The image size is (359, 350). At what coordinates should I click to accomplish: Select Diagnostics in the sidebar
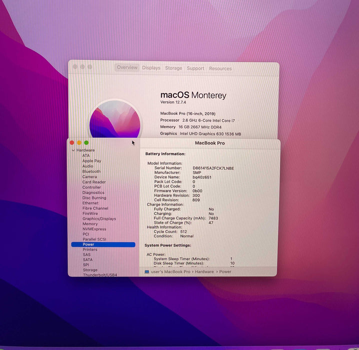point(93,192)
